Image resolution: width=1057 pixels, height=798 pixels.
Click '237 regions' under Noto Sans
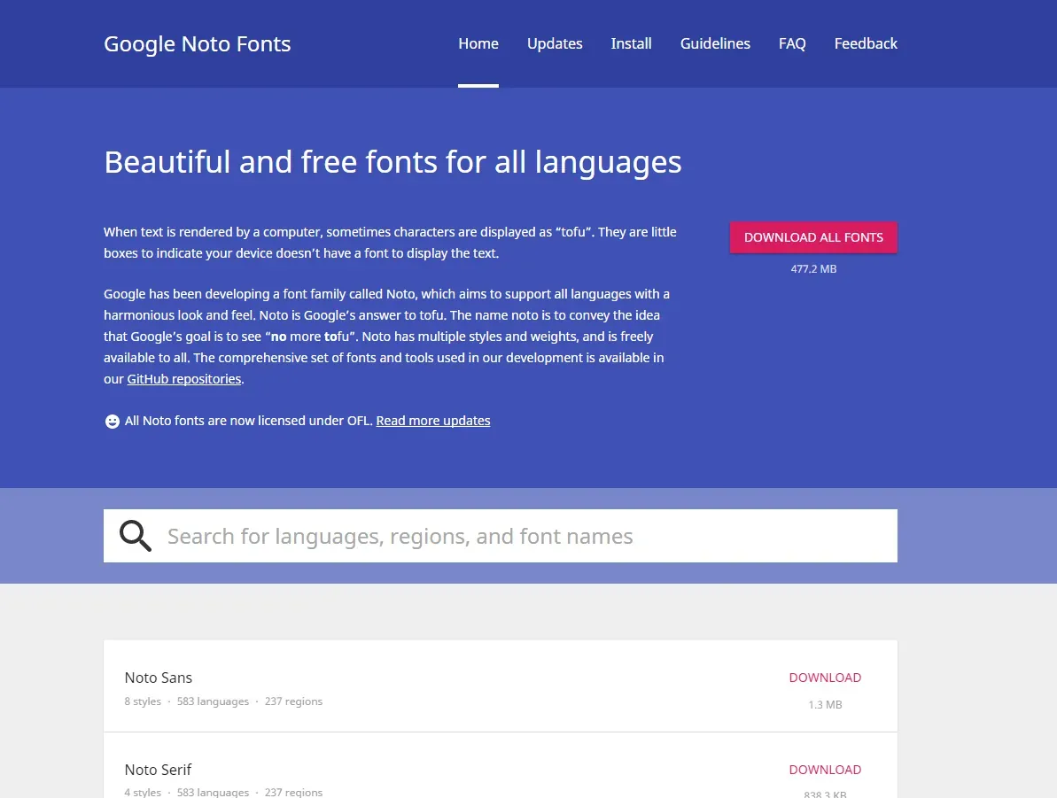pos(294,701)
